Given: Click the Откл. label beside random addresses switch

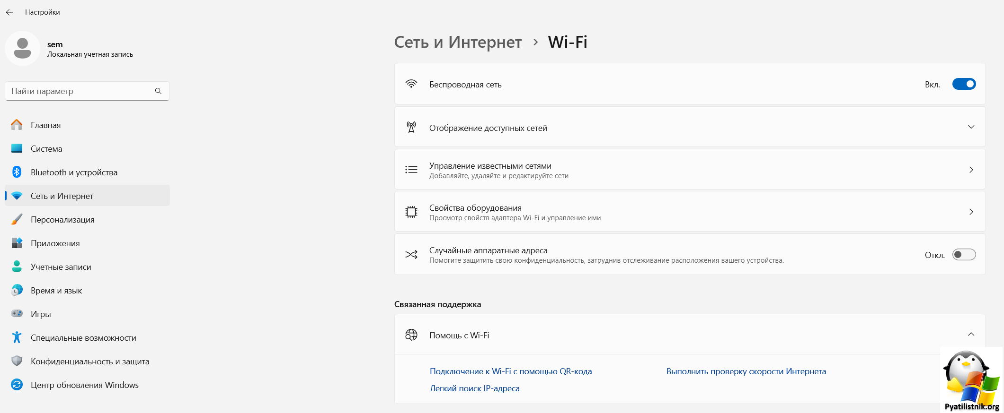Looking at the screenshot, I should click(934, 255).
